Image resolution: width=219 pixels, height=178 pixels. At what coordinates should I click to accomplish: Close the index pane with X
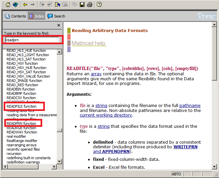59,25
